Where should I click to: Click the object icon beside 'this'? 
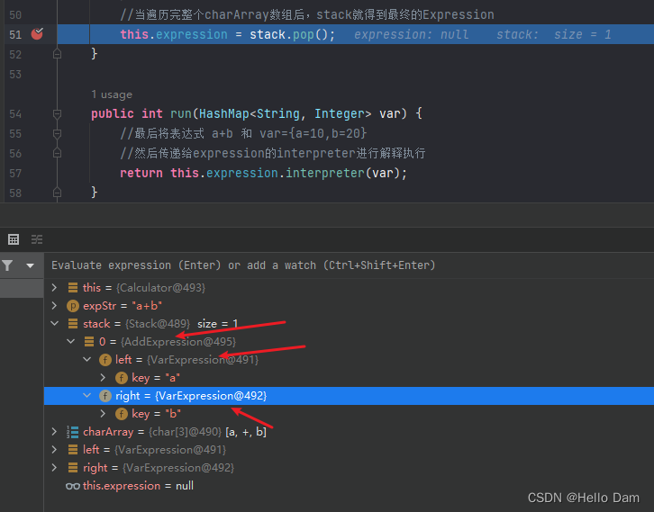pyautogui.click(x=73, y=287)
